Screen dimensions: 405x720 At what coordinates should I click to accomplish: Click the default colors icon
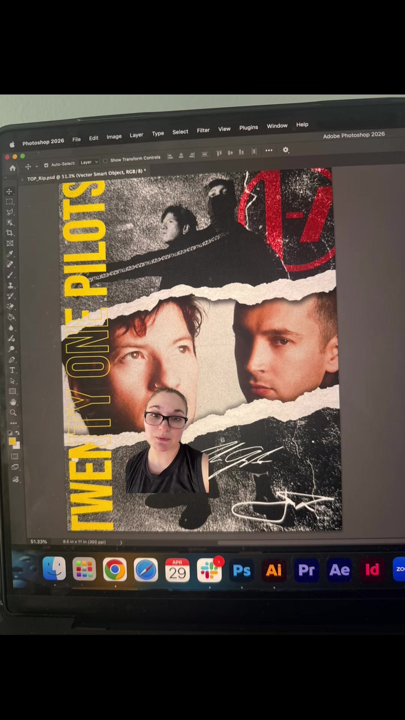point(10,433)
